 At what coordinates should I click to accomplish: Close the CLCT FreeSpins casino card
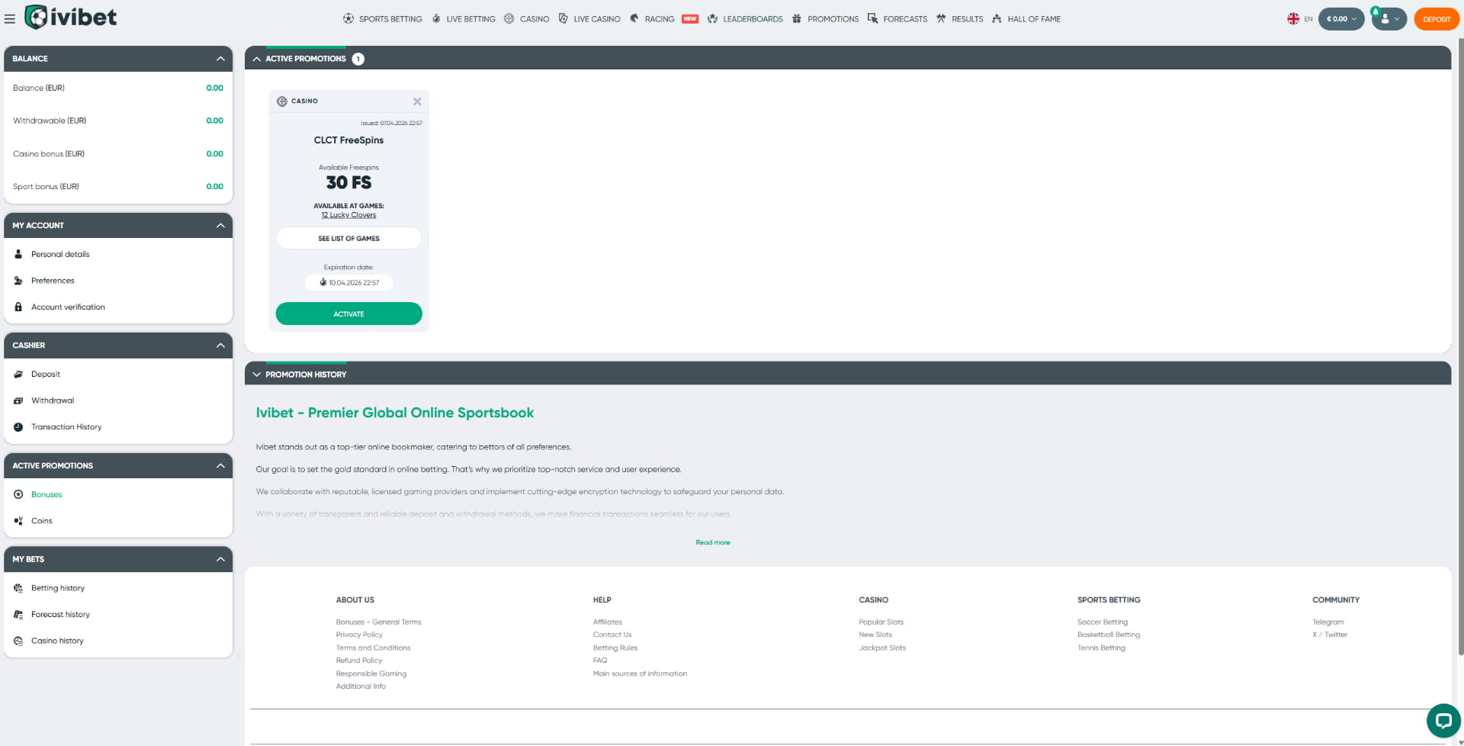point(417,101)
